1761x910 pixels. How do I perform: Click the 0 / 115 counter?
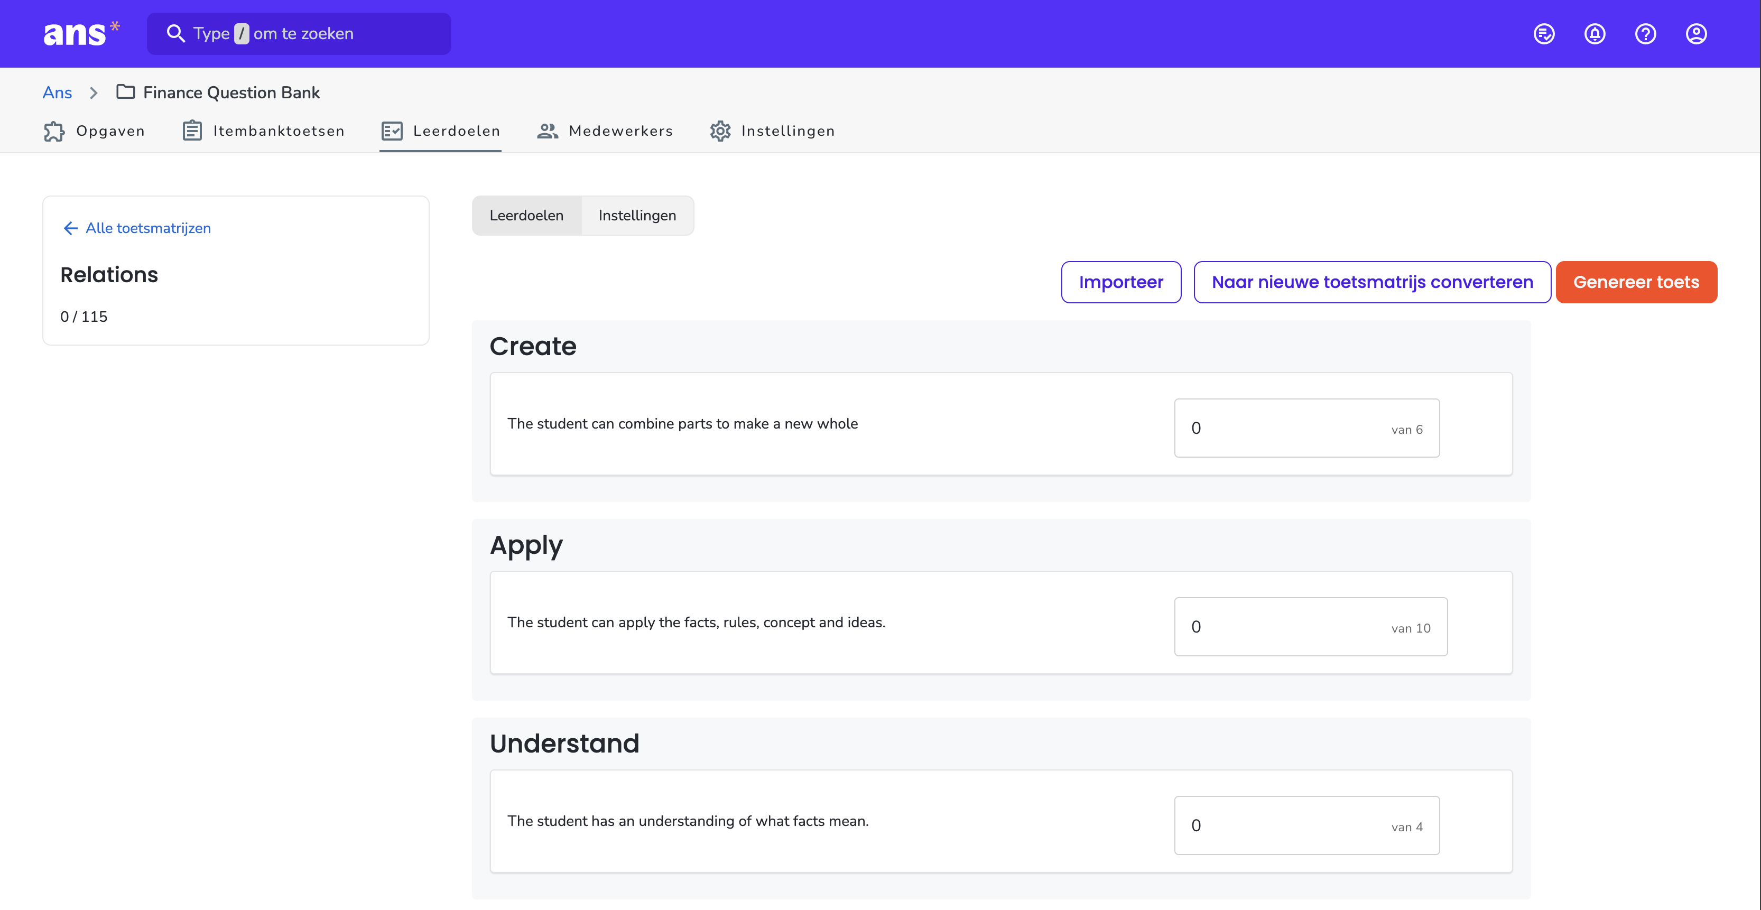coord(84,317)
